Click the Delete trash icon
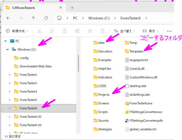Screen dimensions: 182x140 coord(103,31)
